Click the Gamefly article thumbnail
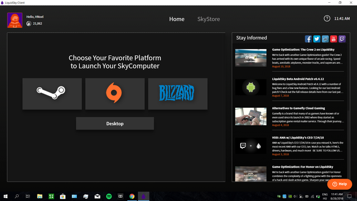 click(x=250, y=117)
